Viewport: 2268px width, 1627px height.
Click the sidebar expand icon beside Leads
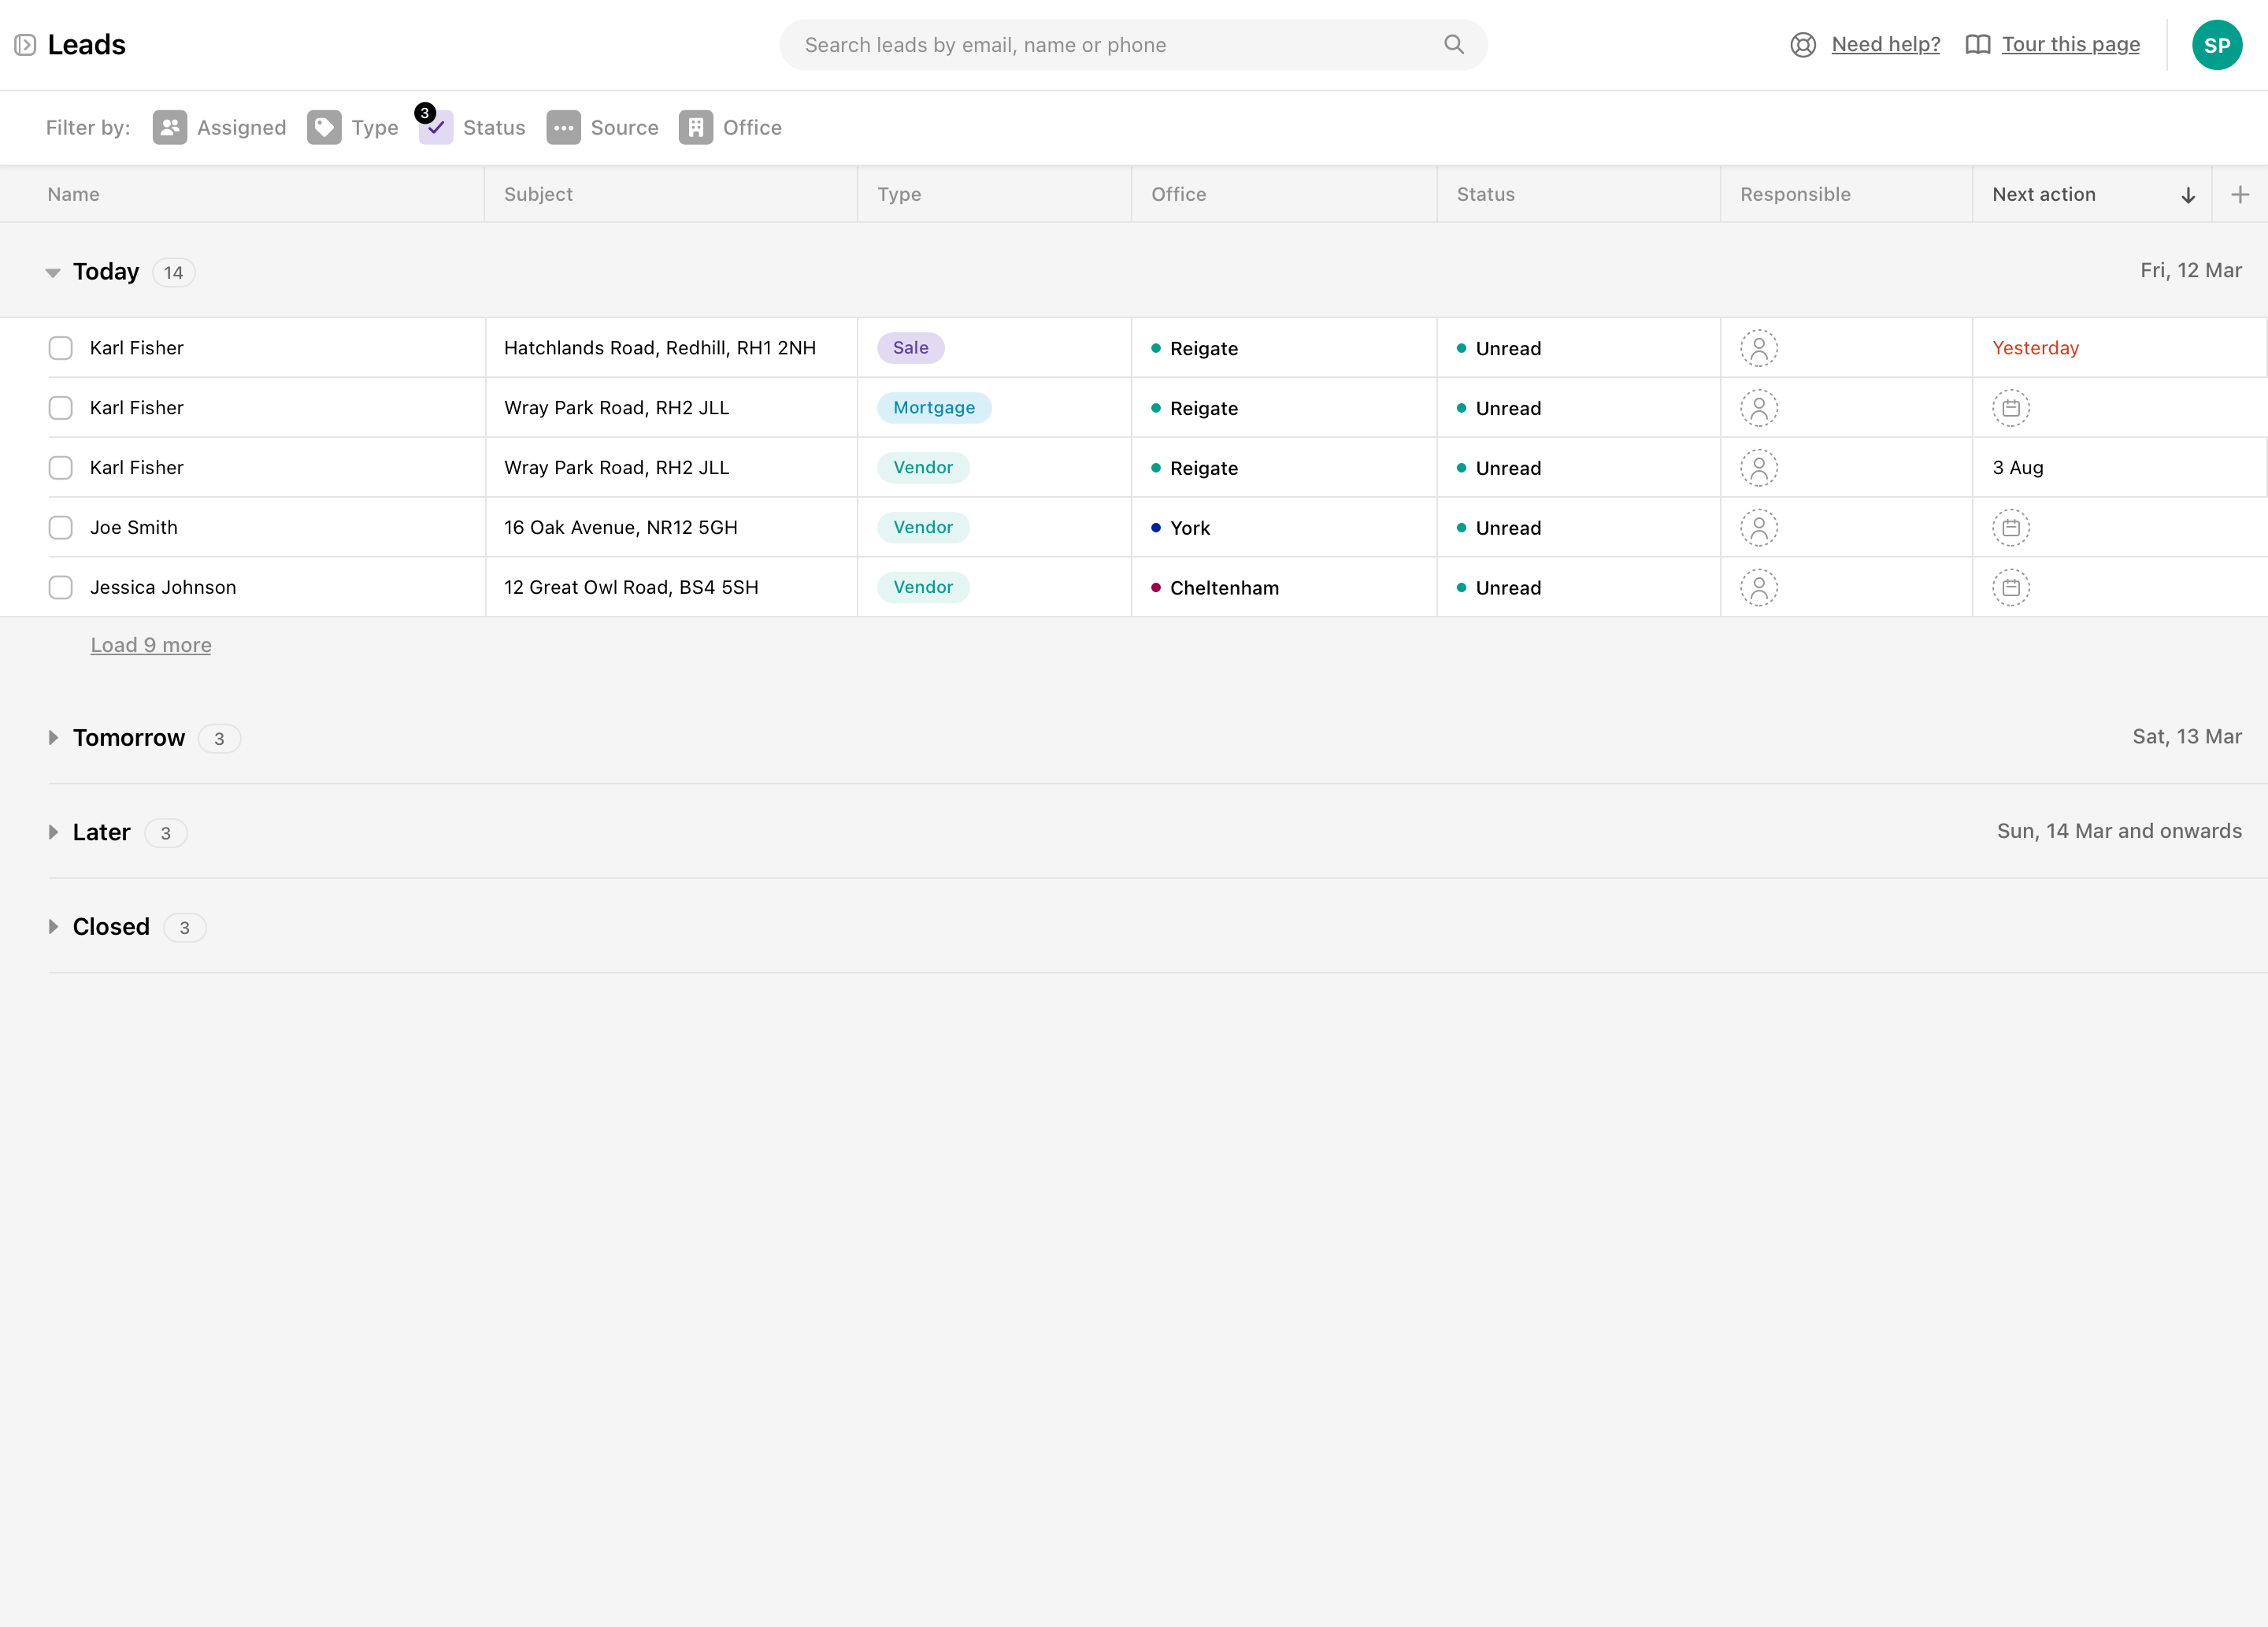point(25,45)
